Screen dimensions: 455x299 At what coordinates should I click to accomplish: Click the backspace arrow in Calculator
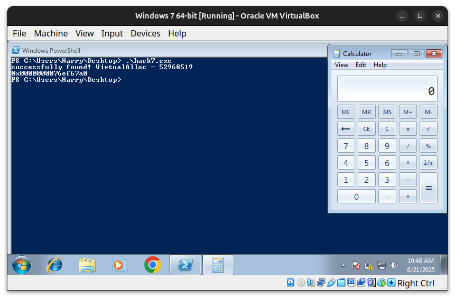click(346, 129)
